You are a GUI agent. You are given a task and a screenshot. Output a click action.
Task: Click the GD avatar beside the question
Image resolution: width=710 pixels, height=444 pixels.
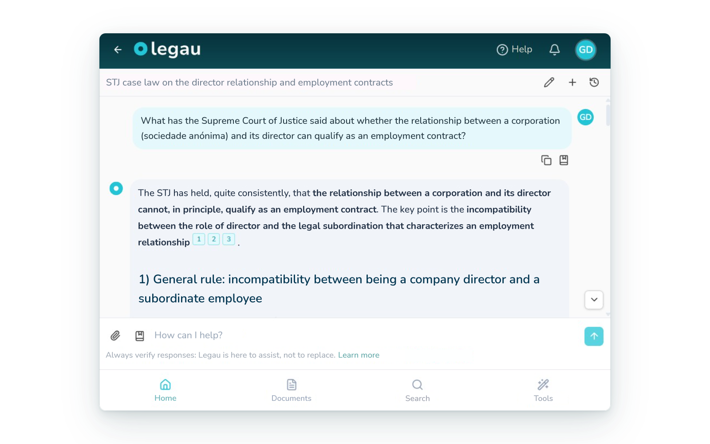[586, 117]
